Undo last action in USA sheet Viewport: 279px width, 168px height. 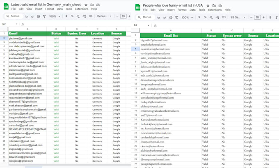click(x=158, y=18)
